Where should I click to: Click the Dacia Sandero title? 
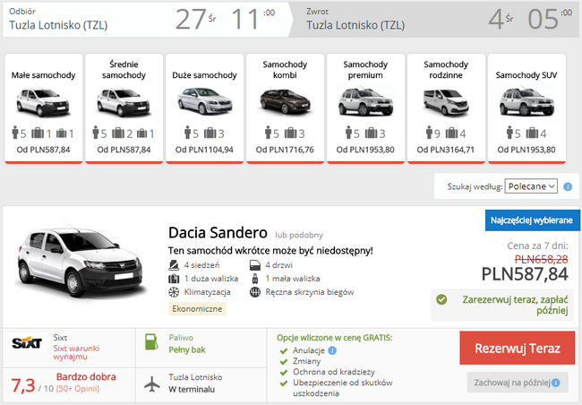pyautogui.click(x=218, y=232)
